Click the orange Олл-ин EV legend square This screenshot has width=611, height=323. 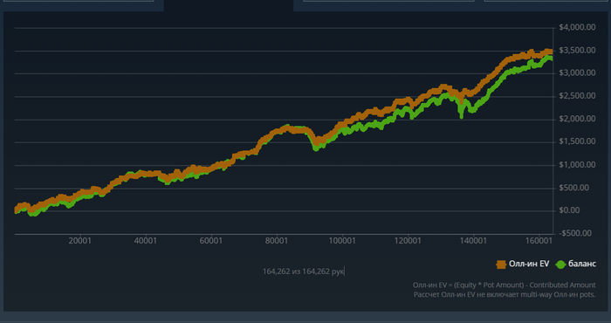click(501, 265)
